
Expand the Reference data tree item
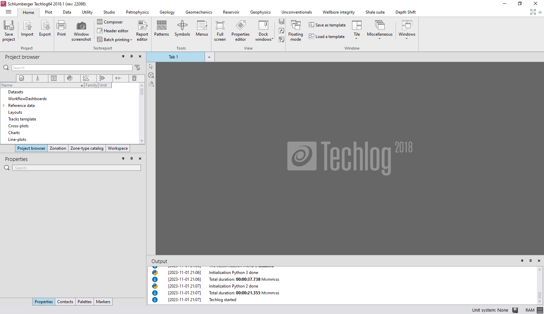[x=4, y=106]
